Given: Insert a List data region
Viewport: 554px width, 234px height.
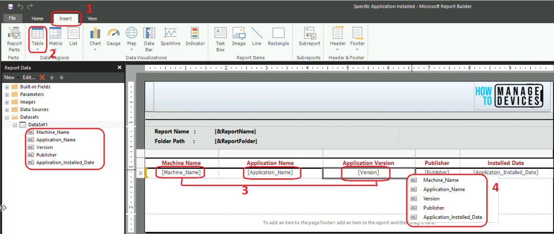Looking at the screenshot, I should (74, 37).
